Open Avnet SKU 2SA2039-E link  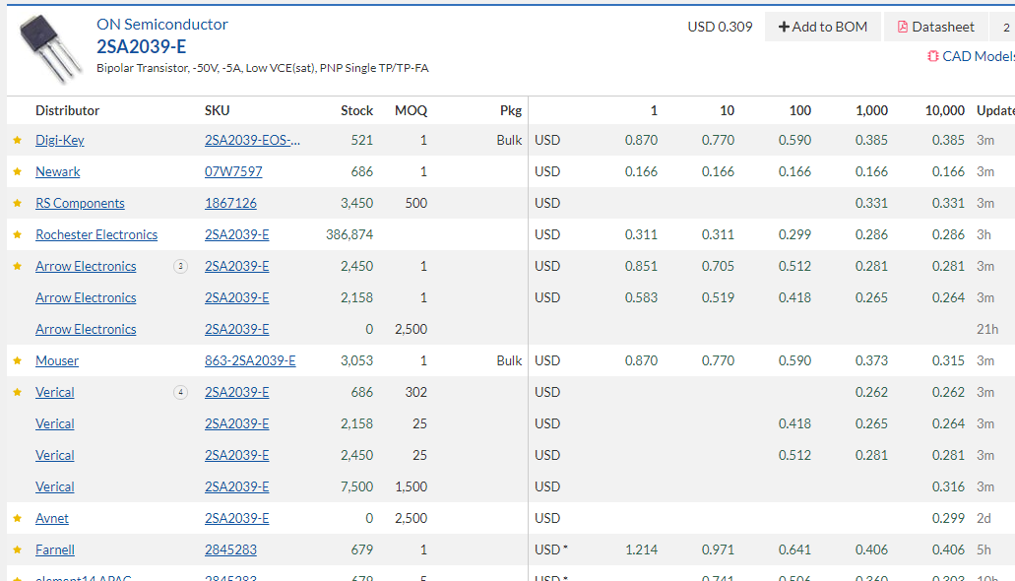pyautogui.click(x=237, y=518)
